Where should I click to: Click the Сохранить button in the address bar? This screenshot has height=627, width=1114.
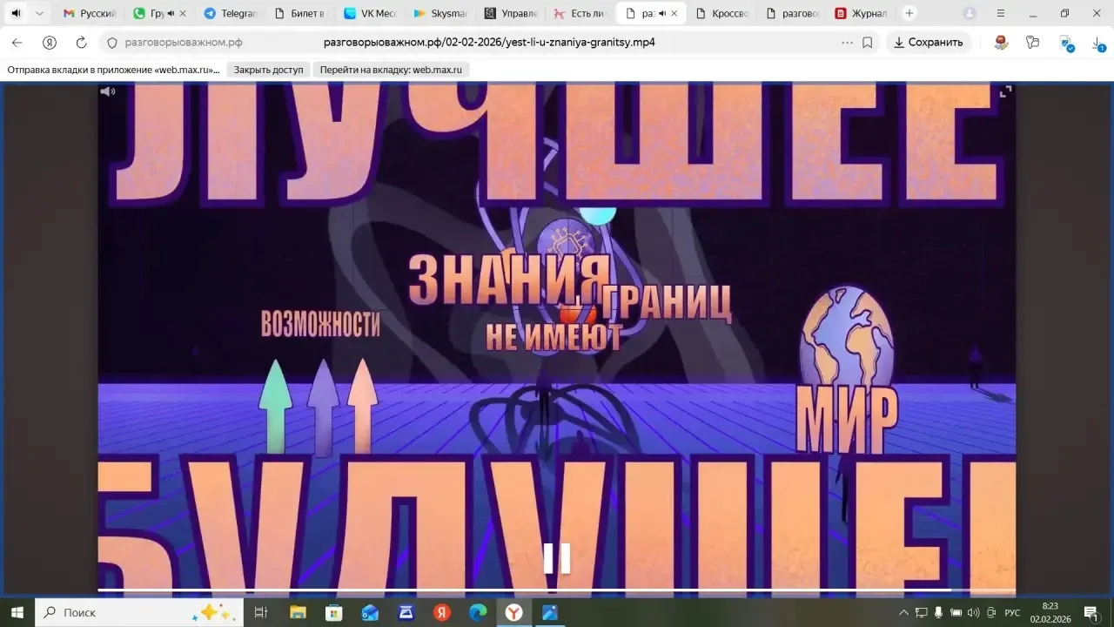tap(927, 43)
